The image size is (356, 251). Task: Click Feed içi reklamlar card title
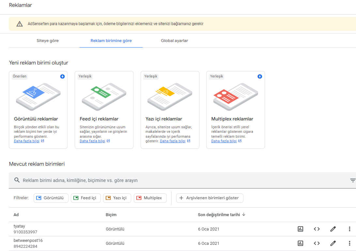click(x=99, y=119)
